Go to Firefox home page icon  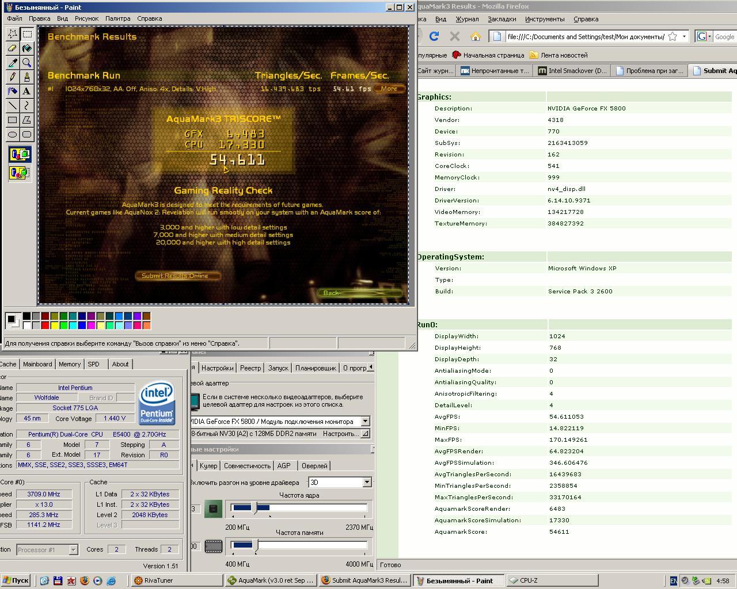(x=475, y=36)
